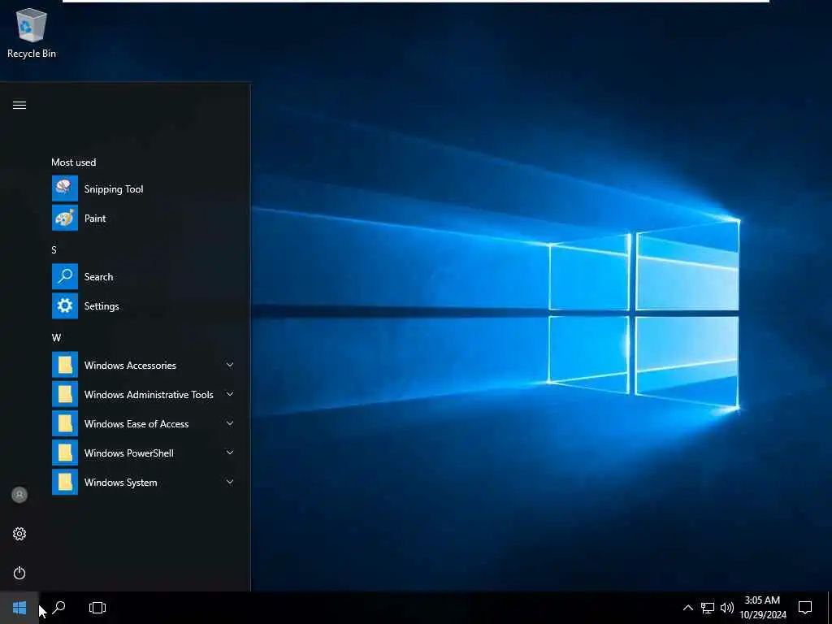This screenshot has height=624, width=832.
Task: Click the Windows PowerShell folder icon
Action: tap(65, 453)
